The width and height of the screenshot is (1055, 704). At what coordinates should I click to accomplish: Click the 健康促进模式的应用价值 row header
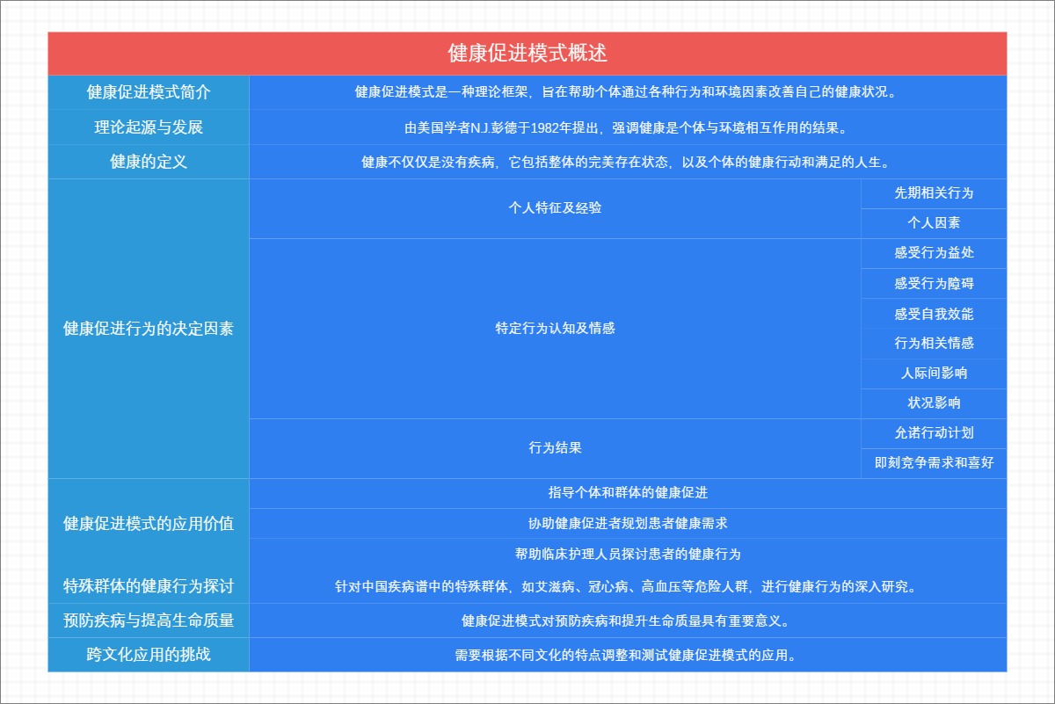[148, 524]
